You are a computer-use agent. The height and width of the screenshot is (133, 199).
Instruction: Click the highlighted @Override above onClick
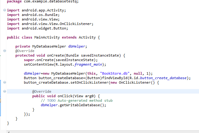click(42, 91)
